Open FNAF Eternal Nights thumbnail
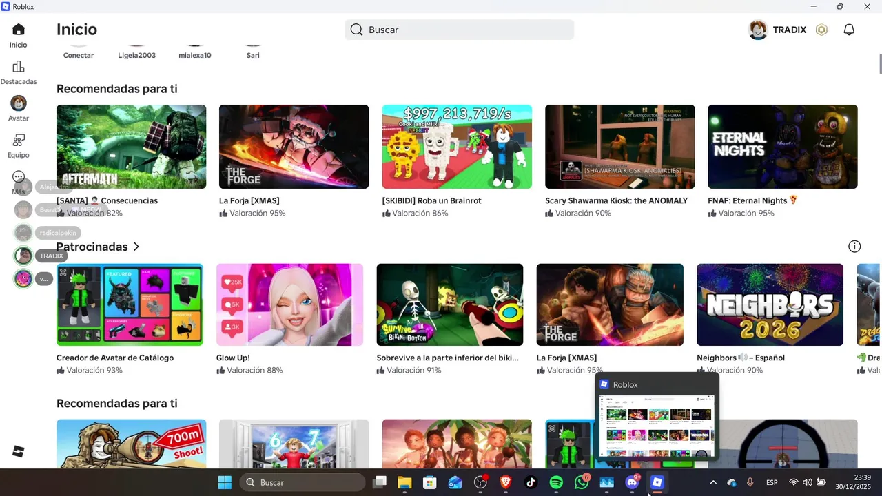Image resolution: width=882 pixels, height=496 pixels. [x=783, y=147]
